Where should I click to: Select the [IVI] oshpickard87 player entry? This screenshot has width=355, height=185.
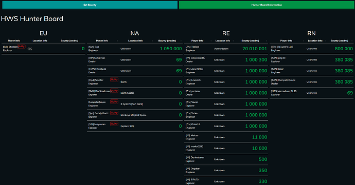click(196, 59)
